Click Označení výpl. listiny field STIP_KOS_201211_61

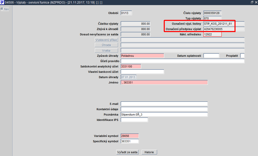pyautogui.click(x=224, y=24)
